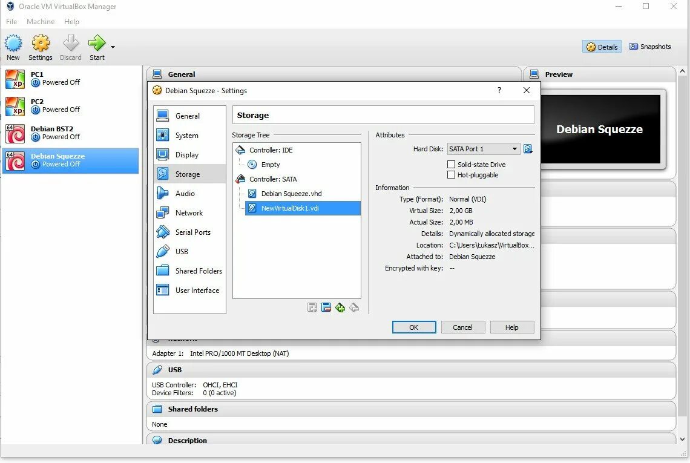Click the New virtual machine toolbar icon
Image resolution: width=690 pixels, height=463 pixels.
[13, 47]
